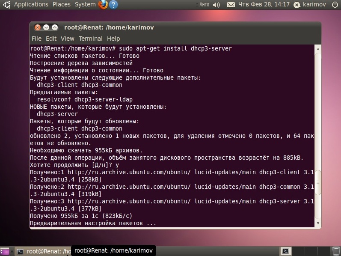Click the Show Desktop button in bottom panel
The width and height of the screenshot is (341, 256).
[x=5, y=251]
